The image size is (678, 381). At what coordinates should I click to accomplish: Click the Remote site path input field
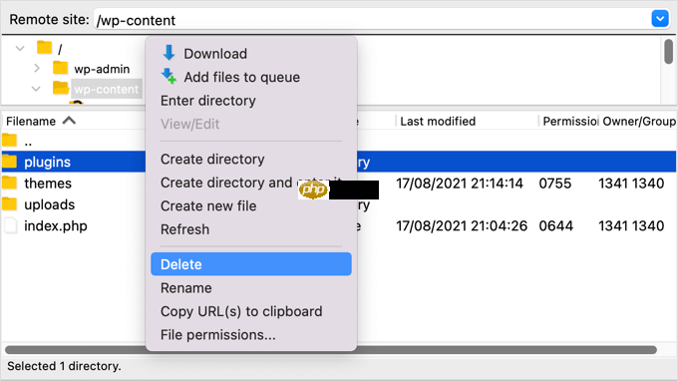coord(372,20)
